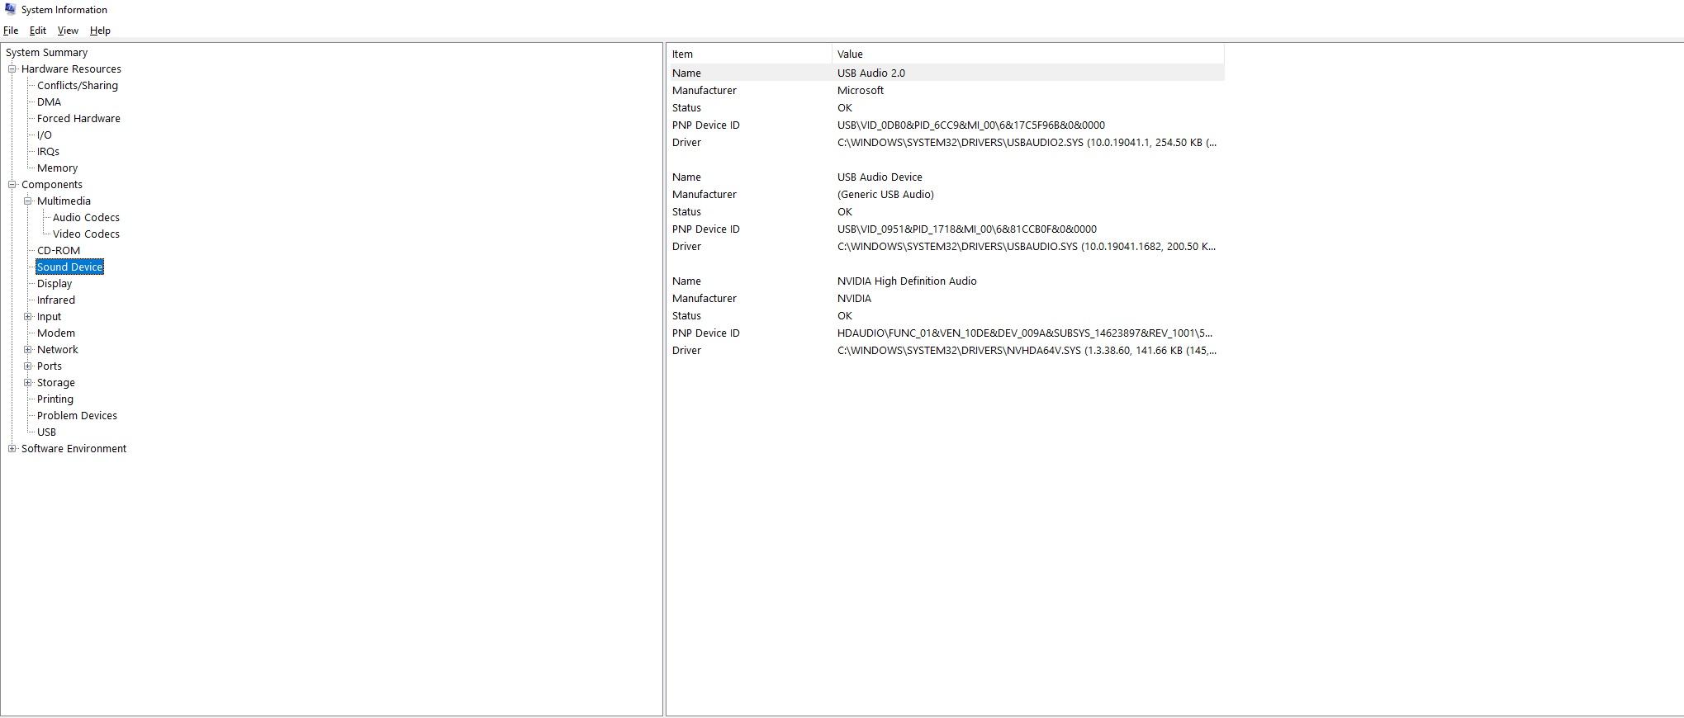Screen dimensions: 1684x718
Task: Select Problem Devices tree item
Action: (x=77, y=416)
